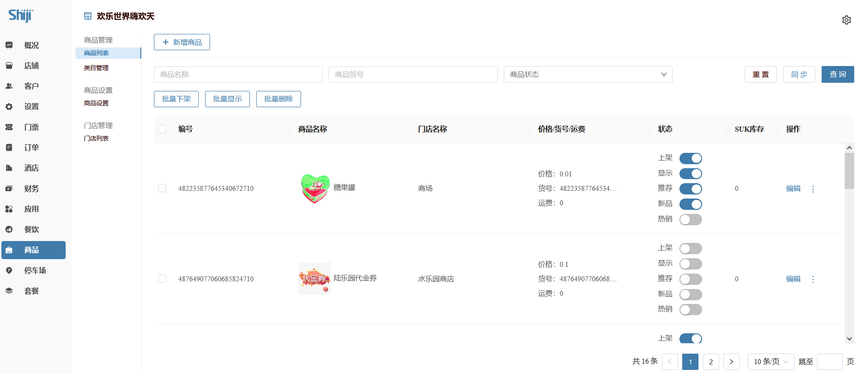This screenshot has height=374, width=861.
Task: Open 商品设置 submenu item
Action: [96, 103]
